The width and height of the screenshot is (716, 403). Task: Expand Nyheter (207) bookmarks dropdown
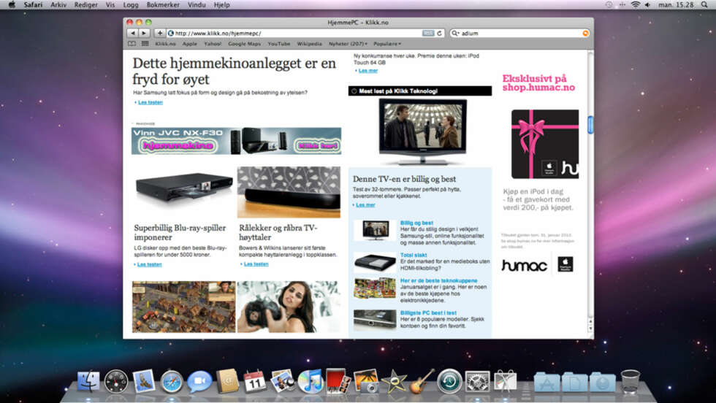point(348,44)
